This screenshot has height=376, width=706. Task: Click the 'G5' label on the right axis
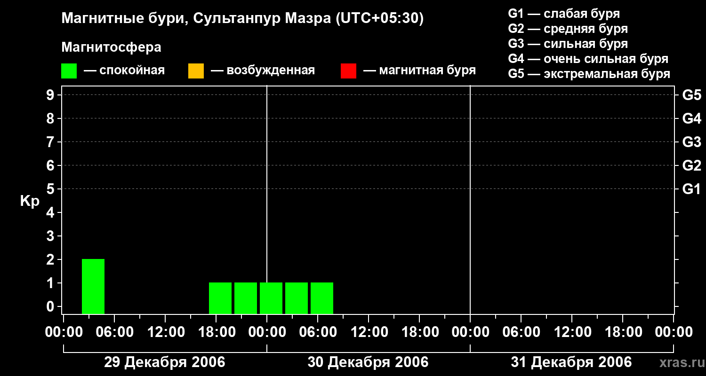[692, 95]
